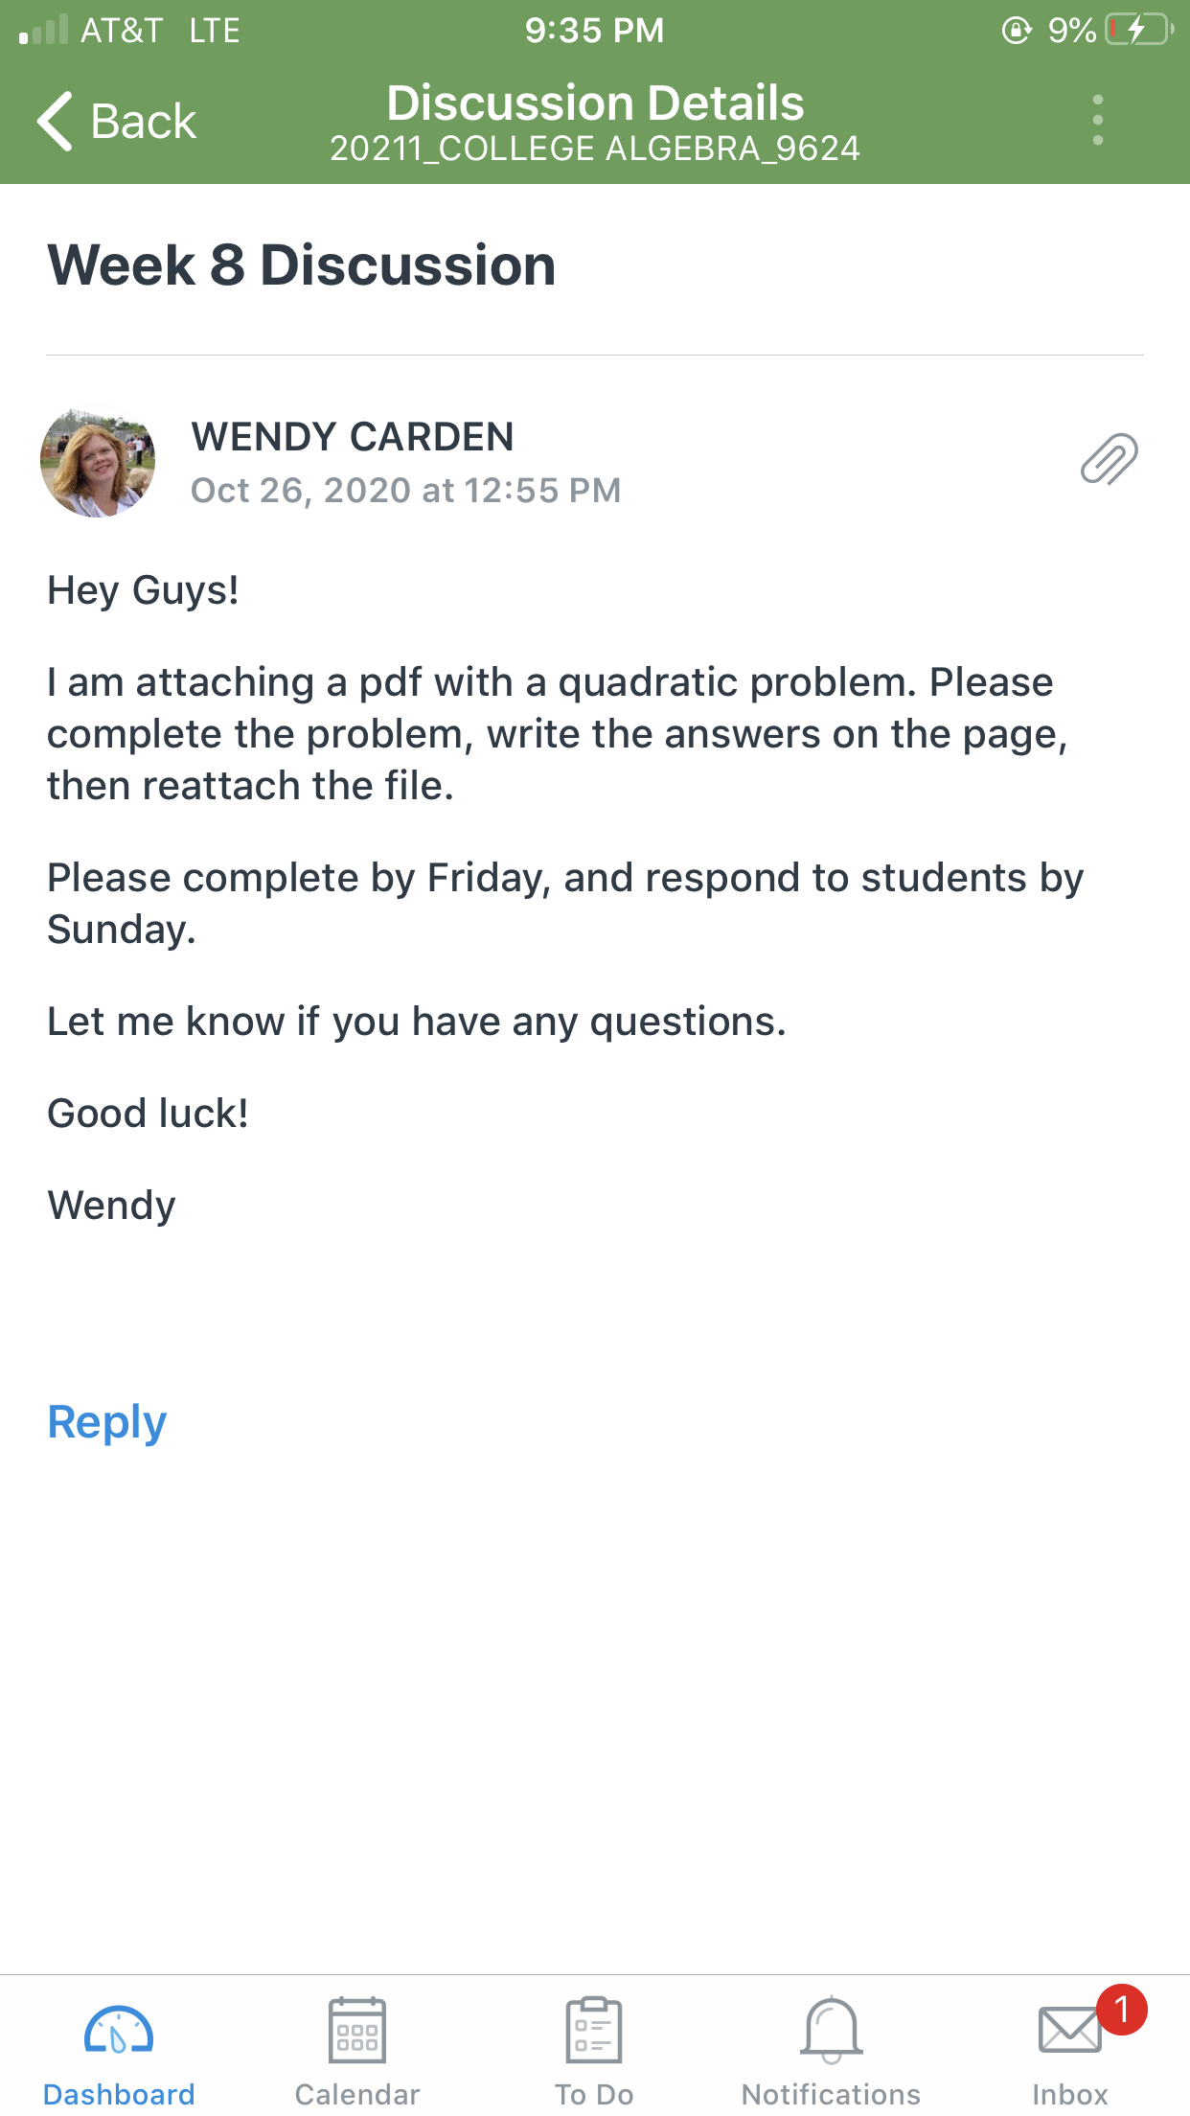Tap Wendy Carden's profile picture
This screenshot has height=2116, width=1190.
pyautogui.click(x=98, y=463)
